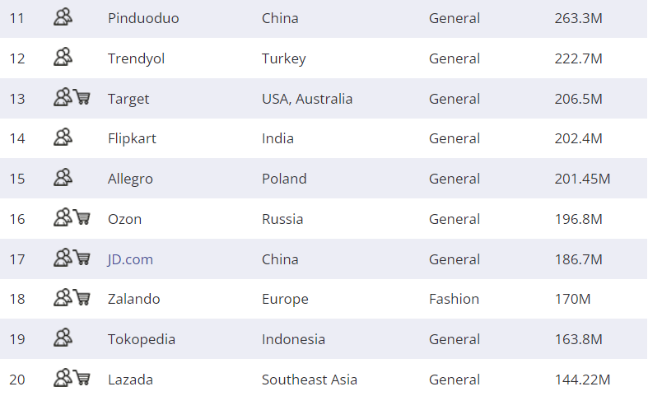The width and height of the screenshot is (648, 396).
Task: Click the Southeast Asia region text
Action: 310,380
